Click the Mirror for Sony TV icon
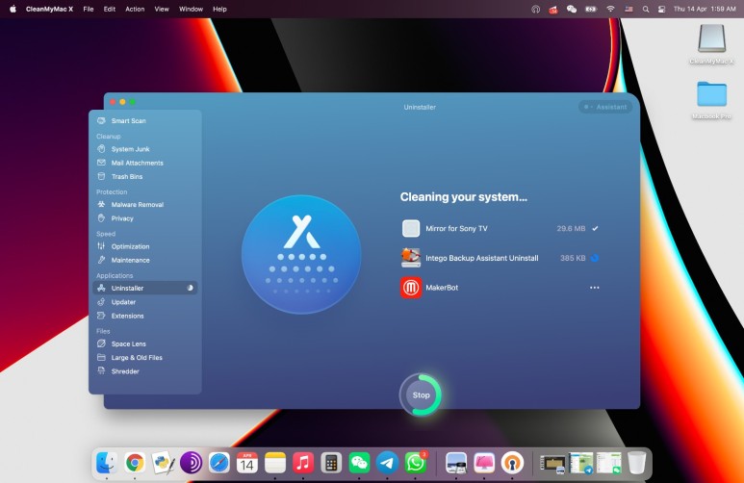744x483 pixels. click(411, 228)
